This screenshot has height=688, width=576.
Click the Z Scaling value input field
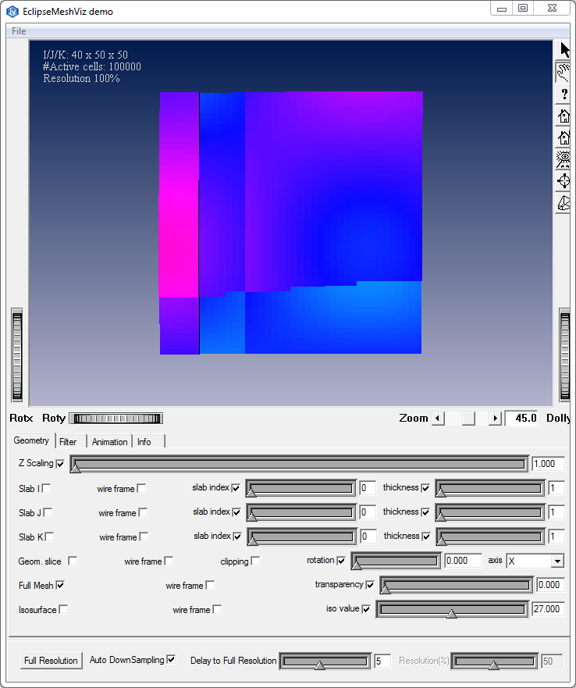[548, 464]
